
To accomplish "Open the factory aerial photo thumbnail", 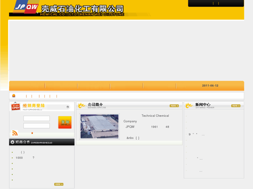I will tap(99, 126).
